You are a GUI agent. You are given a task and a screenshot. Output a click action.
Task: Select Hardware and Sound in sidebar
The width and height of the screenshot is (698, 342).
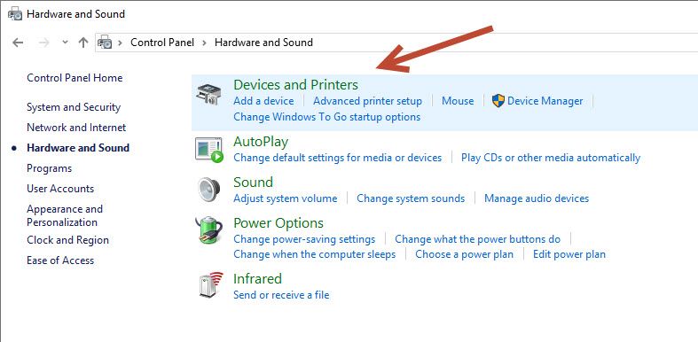pyautogui.click(x=78, y=148)
